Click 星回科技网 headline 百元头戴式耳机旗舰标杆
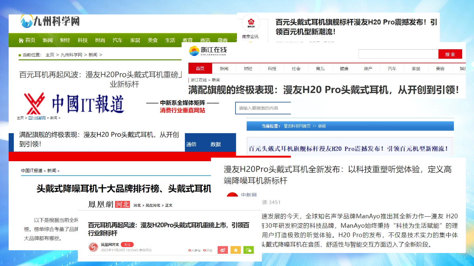474x266 pixels. tap(348, 149)
